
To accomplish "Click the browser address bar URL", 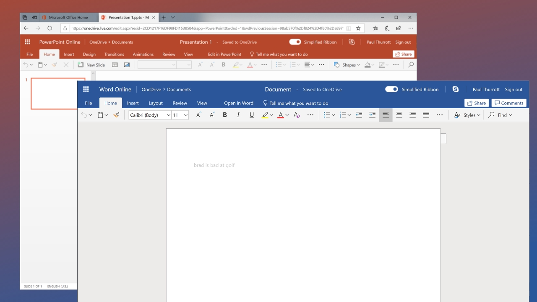I will 207,28.
